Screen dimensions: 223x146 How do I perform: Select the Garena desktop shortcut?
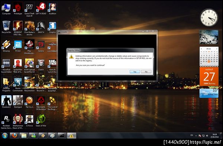point(41,46)
